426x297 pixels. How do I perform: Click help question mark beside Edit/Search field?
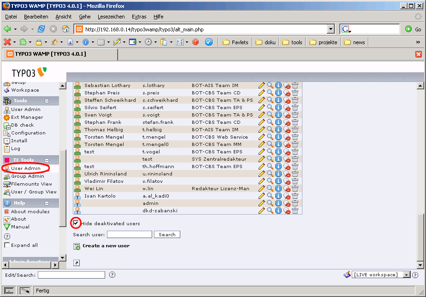pyautogui.click(x=112, y=275)
